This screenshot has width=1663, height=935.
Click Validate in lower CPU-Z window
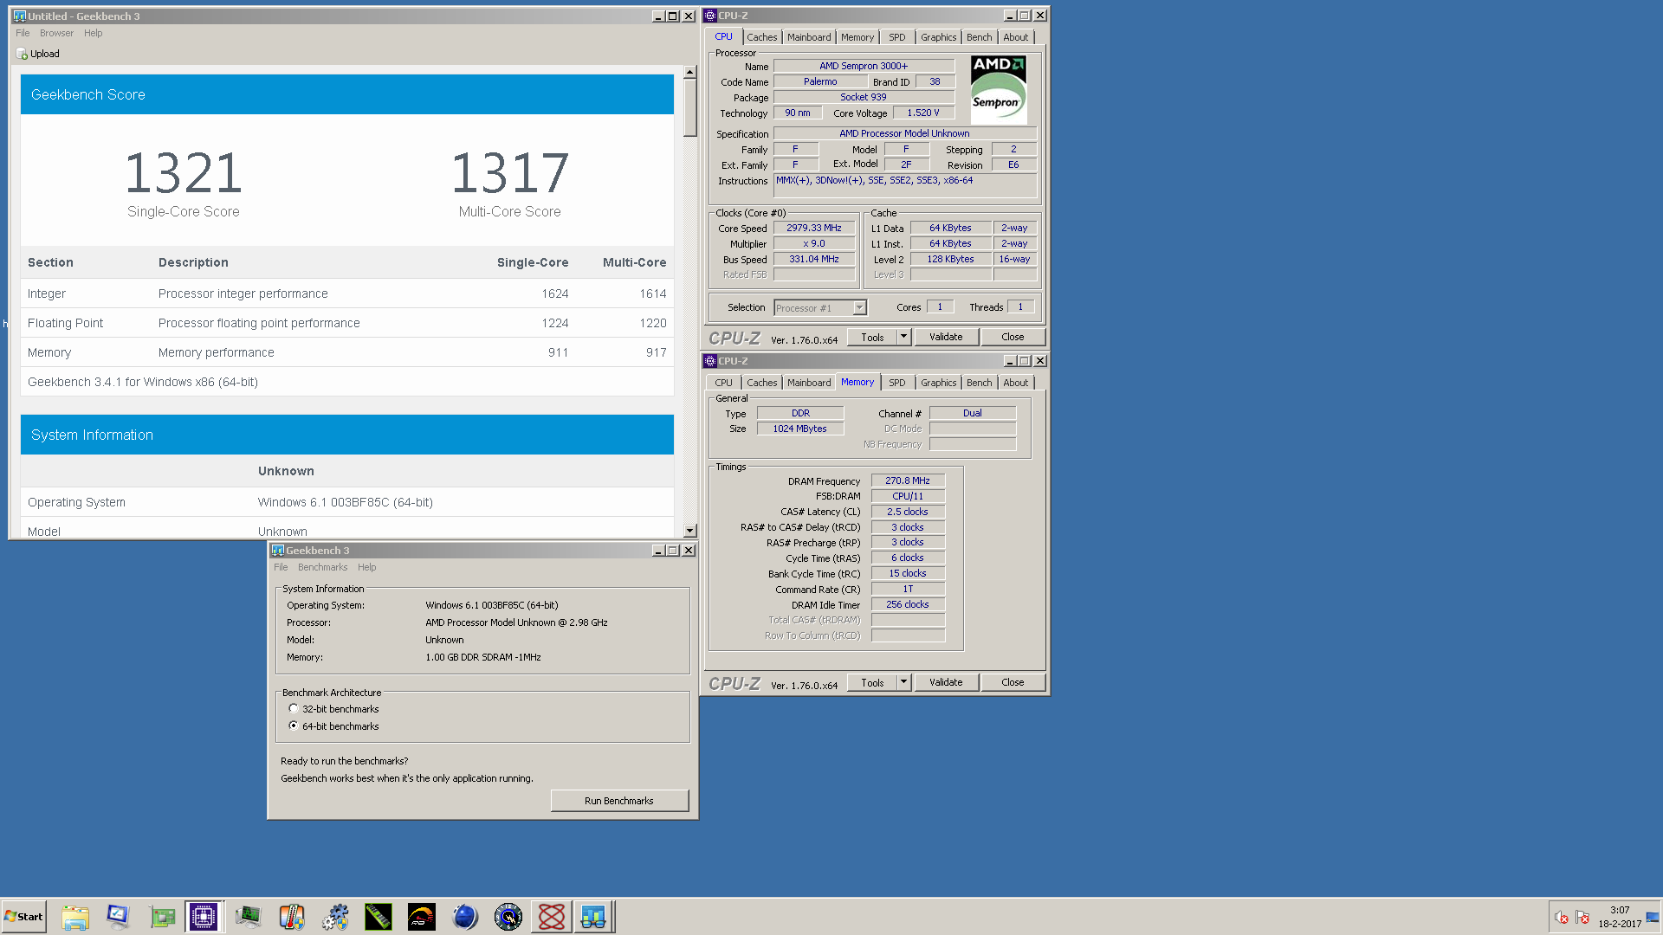click(946, 682)
